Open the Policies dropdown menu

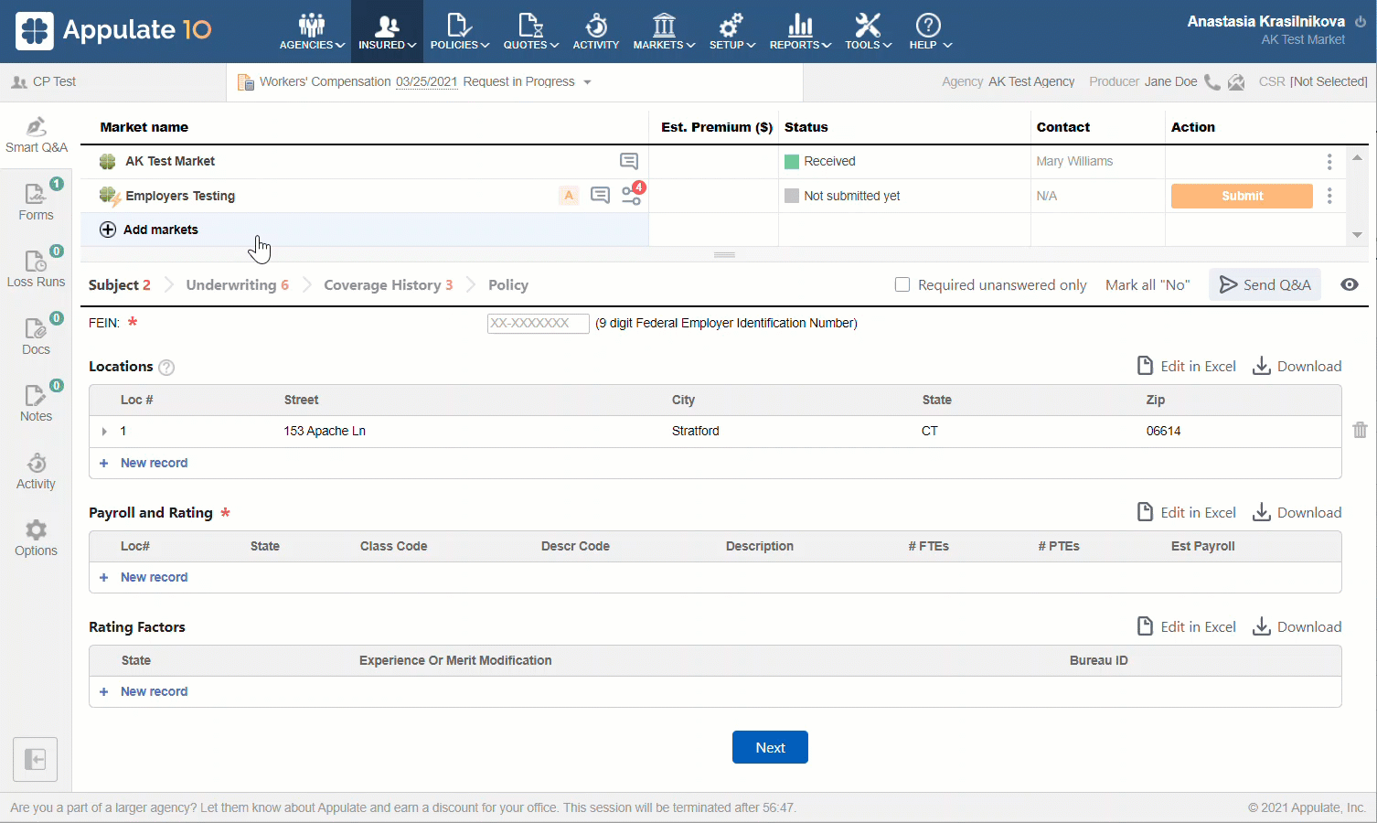(460, 31)
